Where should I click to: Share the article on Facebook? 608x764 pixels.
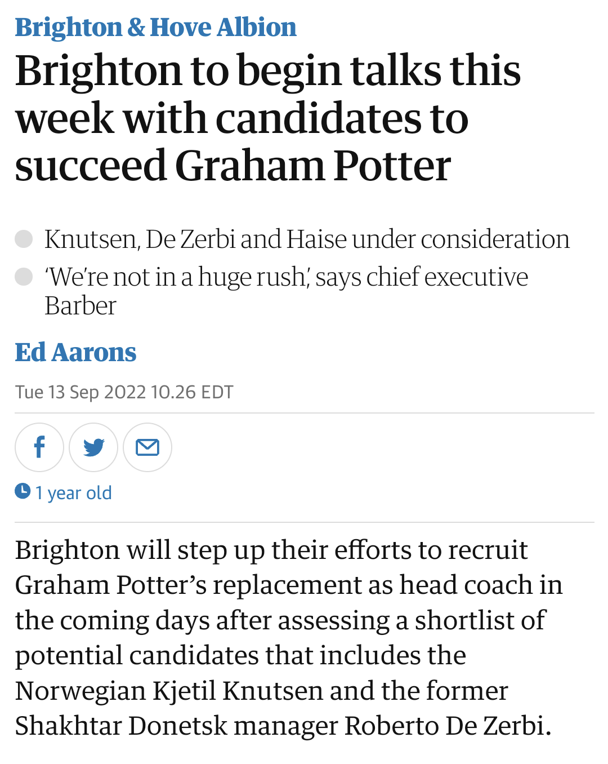coord(39,447)
